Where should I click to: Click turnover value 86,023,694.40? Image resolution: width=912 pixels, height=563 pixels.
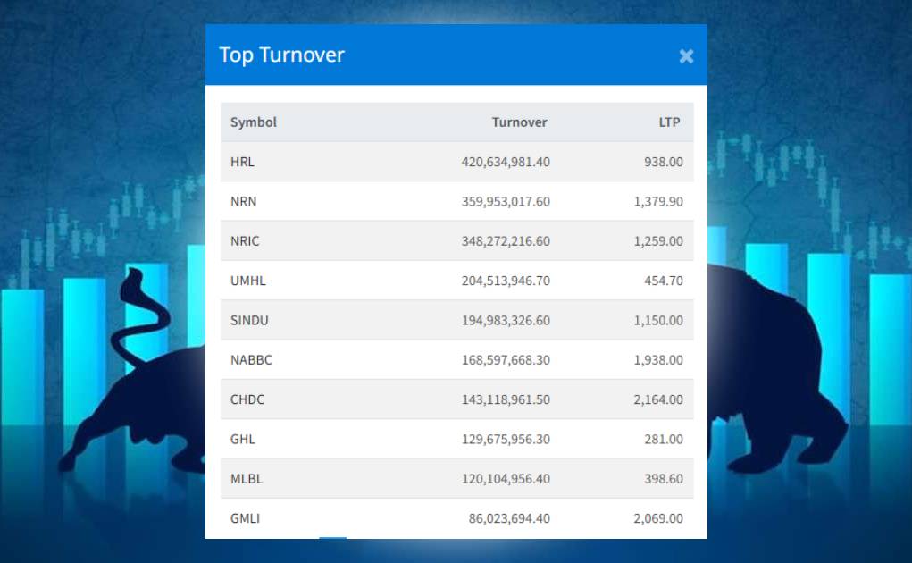tap(509, 518)
